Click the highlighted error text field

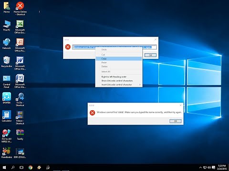114,47
